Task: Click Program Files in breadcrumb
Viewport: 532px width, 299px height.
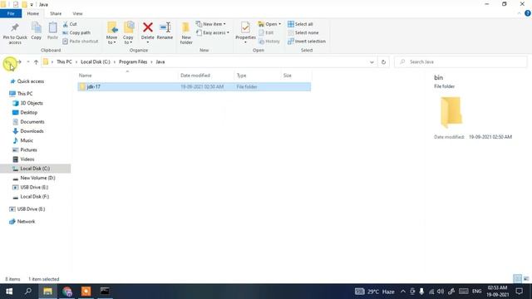Action: click(x=133, y=62)
